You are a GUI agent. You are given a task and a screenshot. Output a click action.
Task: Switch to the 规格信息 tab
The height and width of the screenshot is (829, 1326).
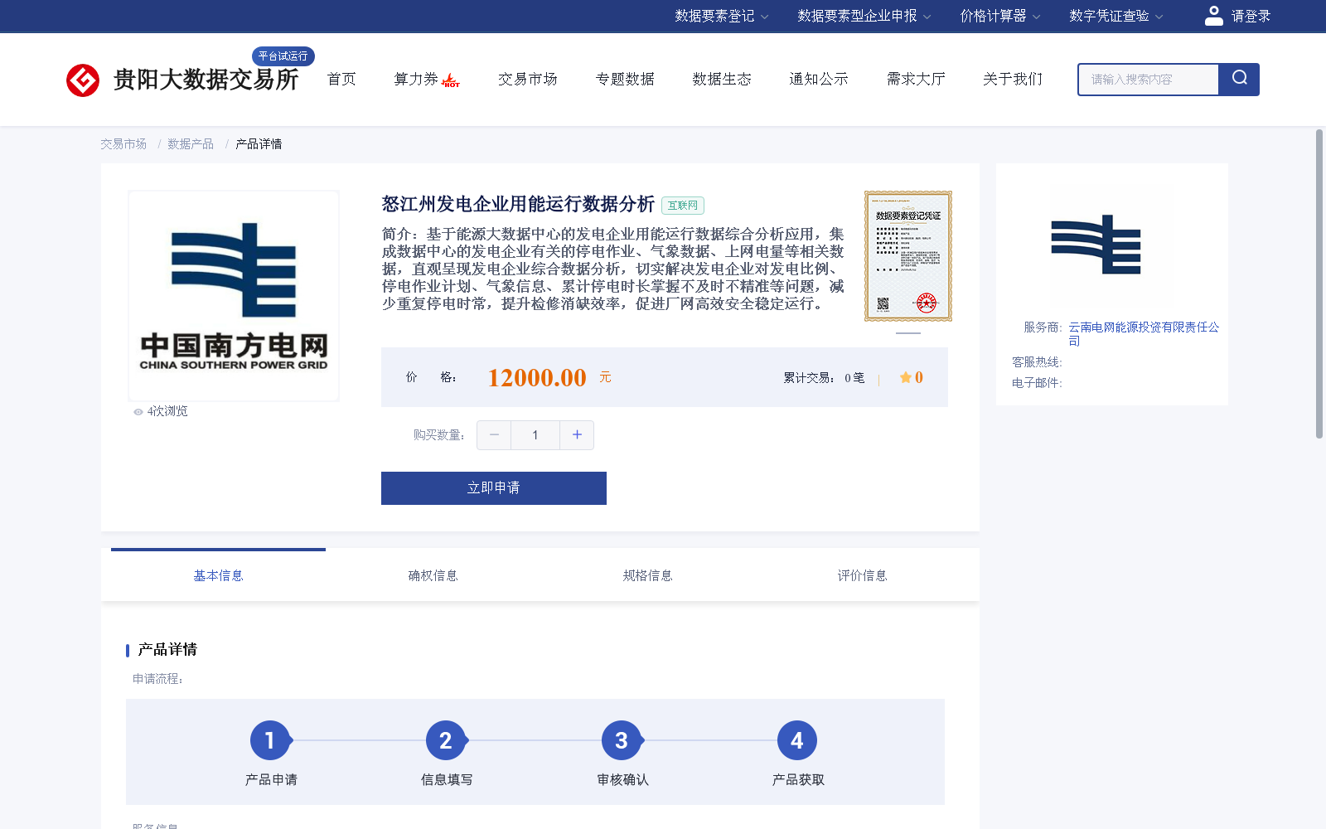(x=647, y=575)
